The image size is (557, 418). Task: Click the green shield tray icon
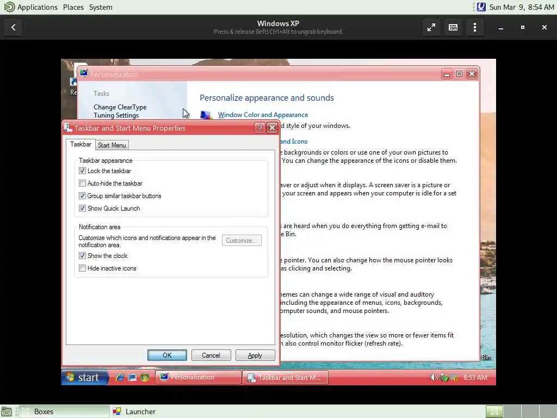point(444,378)
